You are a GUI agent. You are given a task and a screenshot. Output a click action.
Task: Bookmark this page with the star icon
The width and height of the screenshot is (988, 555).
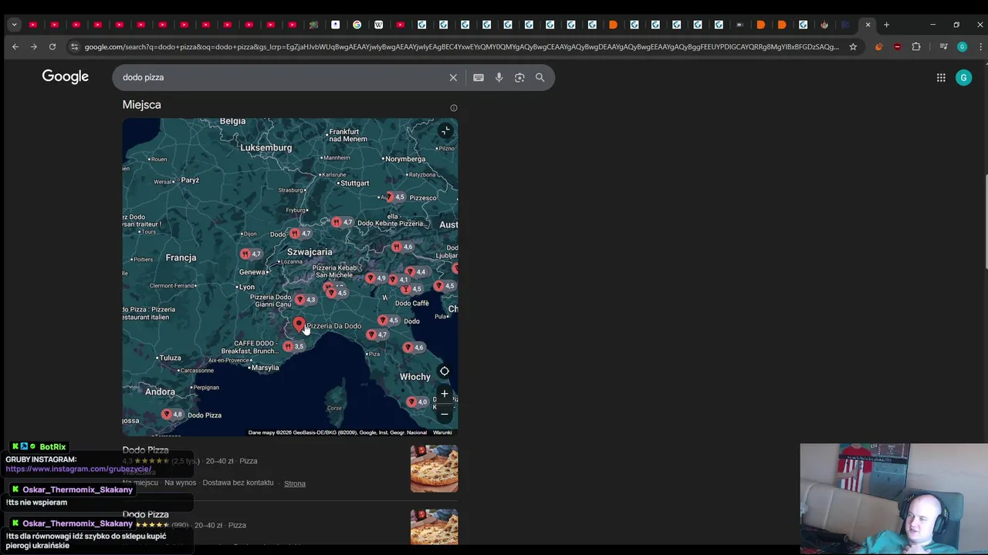tap(853, 47)
